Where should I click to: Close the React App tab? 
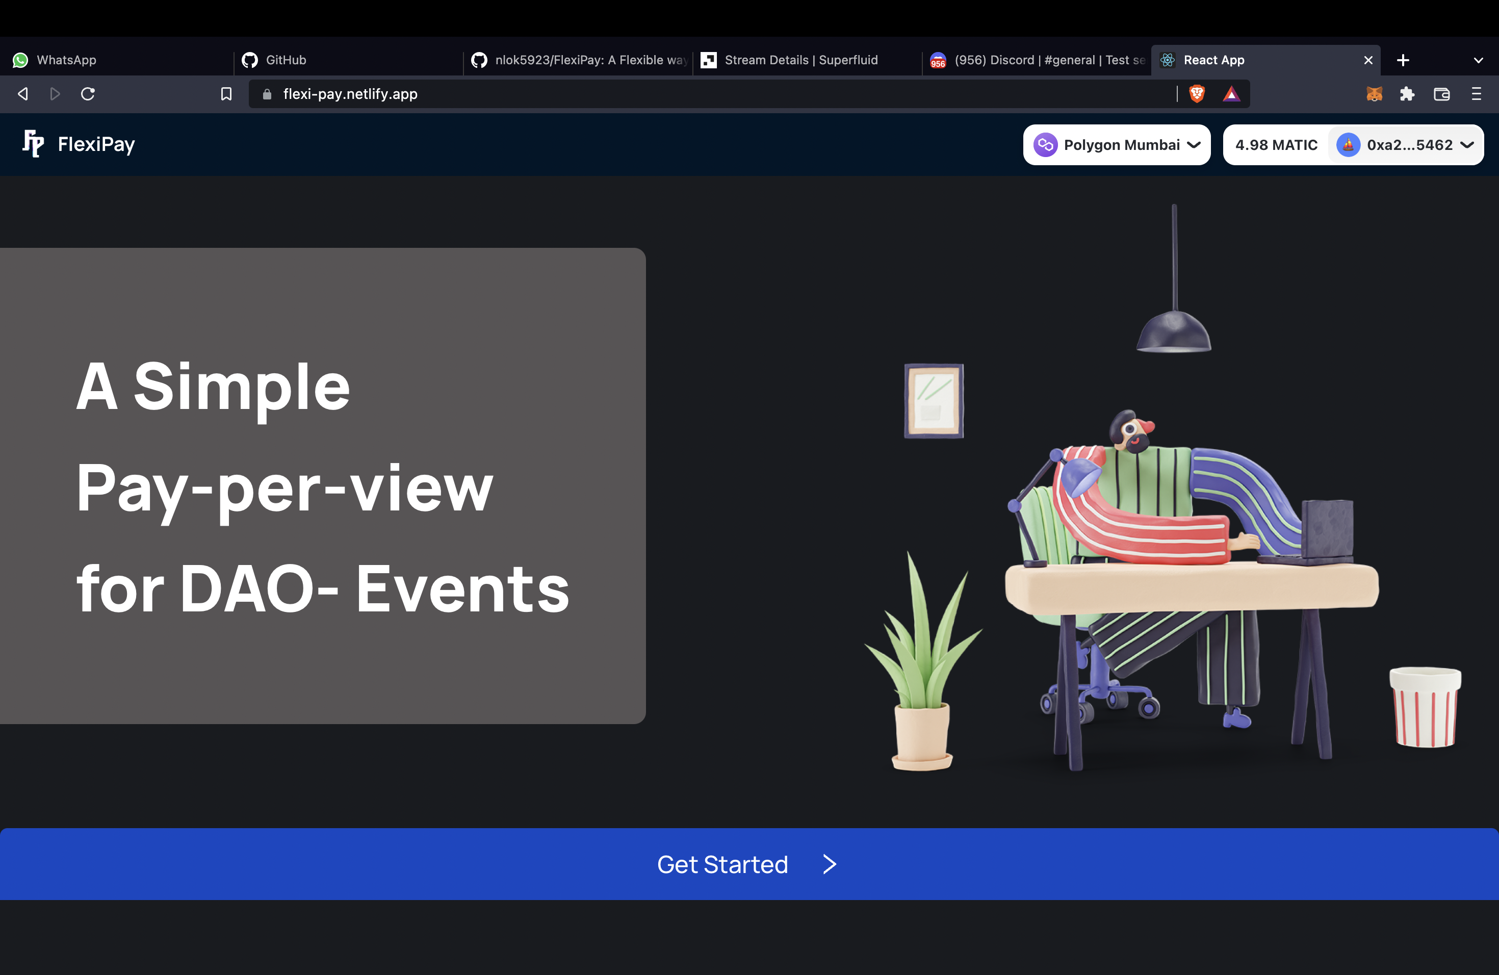coord(1368,61)
